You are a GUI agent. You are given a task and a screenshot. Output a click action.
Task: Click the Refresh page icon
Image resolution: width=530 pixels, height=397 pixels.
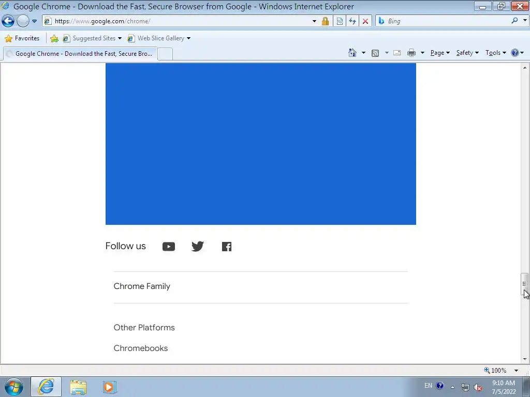352,21
